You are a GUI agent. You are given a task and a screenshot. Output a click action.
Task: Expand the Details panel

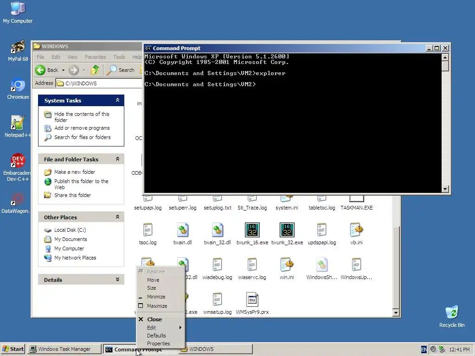pyautogui.click(x=117, y=280)
